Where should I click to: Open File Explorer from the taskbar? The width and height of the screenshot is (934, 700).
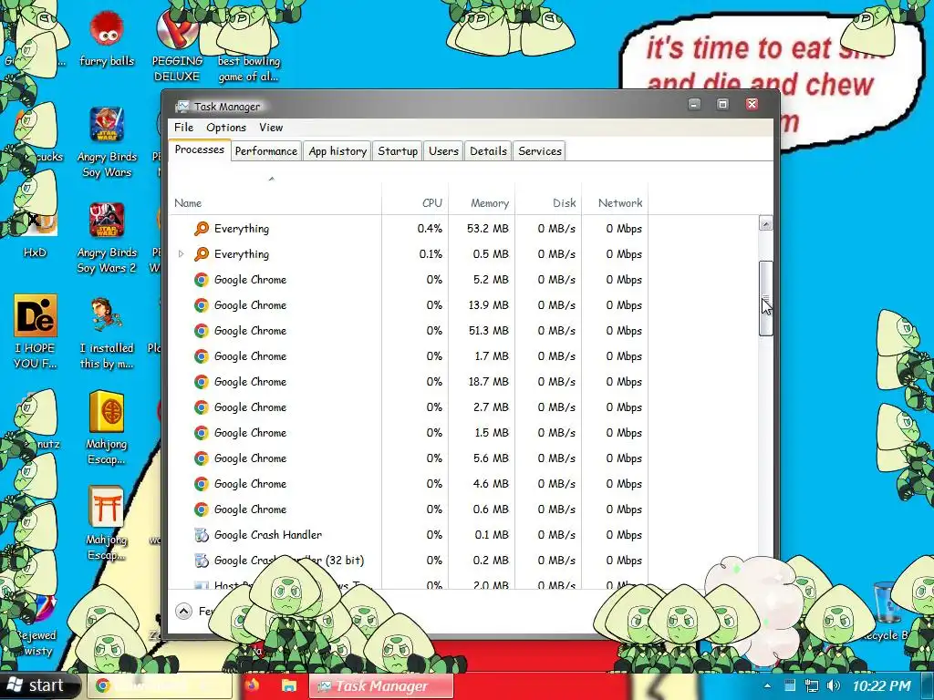tap(289, 685)
